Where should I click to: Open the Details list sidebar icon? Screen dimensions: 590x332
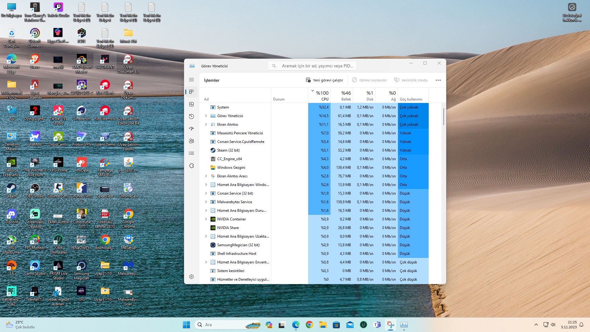[191, 153]
